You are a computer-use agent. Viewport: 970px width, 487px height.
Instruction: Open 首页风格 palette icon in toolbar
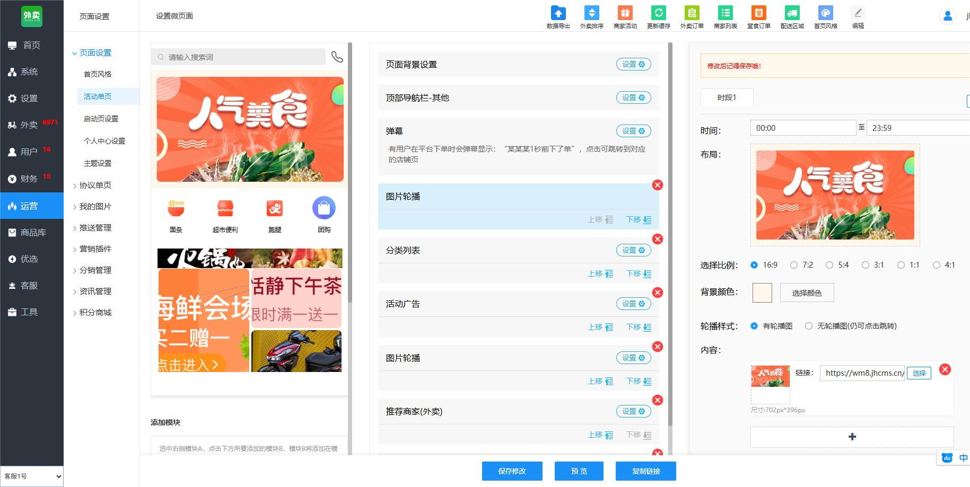pyautogui.click(x=825, y=13)
